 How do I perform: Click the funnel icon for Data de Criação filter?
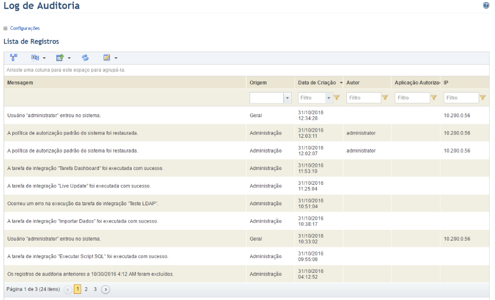click(x=337, y=97)
